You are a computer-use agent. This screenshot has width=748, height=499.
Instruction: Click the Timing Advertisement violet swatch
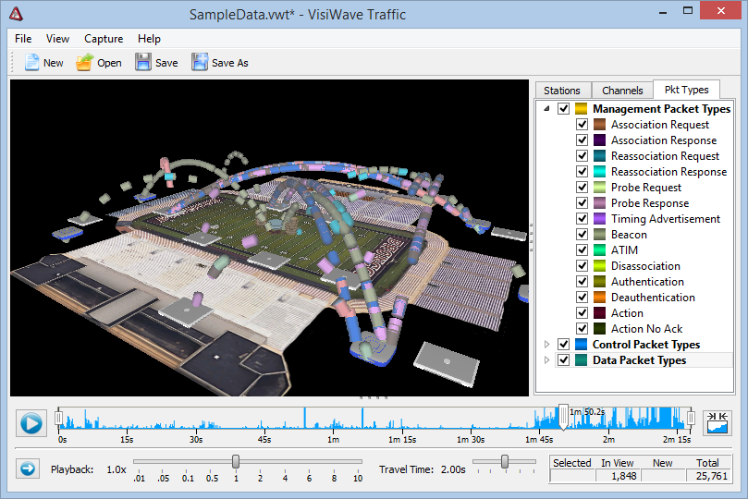click(599, 219)
